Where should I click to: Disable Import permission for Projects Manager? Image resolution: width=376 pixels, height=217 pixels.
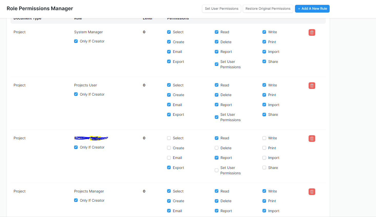point(264,211)
